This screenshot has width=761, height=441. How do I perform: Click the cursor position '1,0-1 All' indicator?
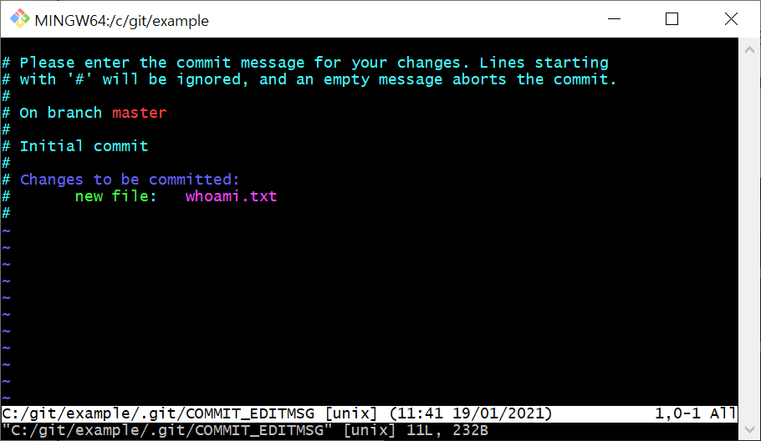(x=695, y=413)
